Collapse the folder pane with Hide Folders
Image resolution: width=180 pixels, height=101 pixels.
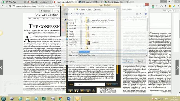(x=69, y=61)
